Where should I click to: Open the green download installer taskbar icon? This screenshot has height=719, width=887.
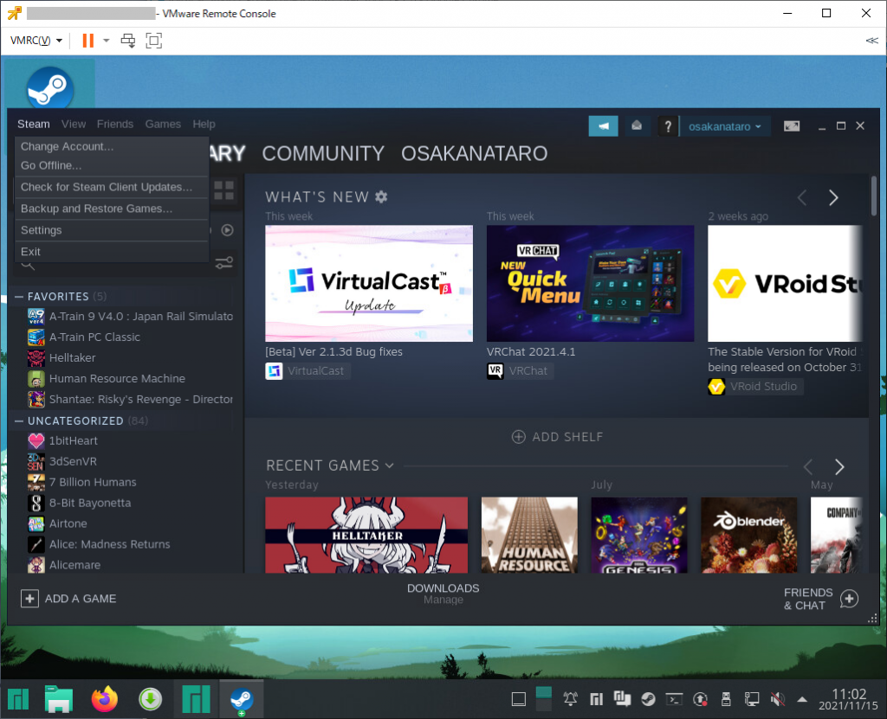pyautogui.click(x=151, y=699)
